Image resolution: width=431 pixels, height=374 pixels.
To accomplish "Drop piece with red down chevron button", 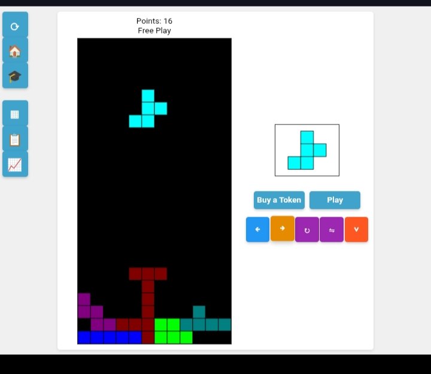I will 356,229.
